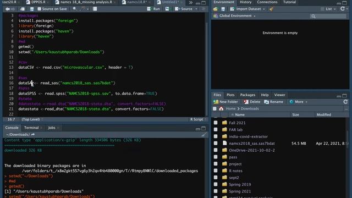Go to the home directory icon
Screen dimensions: 352x198
click(x=221, y=109)
